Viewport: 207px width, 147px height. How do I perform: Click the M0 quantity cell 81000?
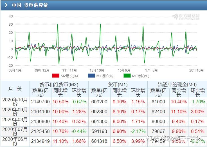point(158,102)
